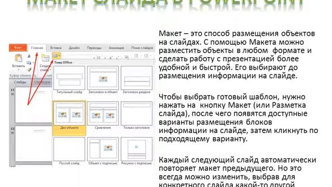The image size is (332, 187).
Task: Click the paragraph starting 'Каждый следующий слайд'
Action: (238, 171)
